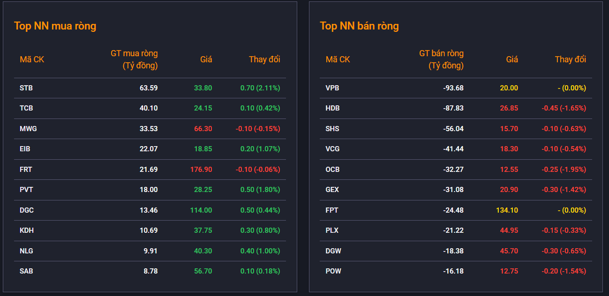
Task: Click PVT change 0.50 (1.80%)
Action: [260, 190]
